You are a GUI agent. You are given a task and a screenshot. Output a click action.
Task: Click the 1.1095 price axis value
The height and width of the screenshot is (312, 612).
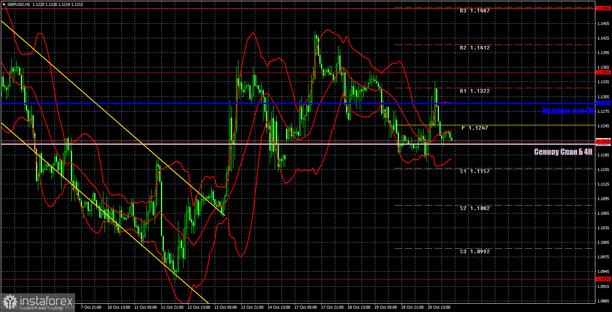coord(603,199)
